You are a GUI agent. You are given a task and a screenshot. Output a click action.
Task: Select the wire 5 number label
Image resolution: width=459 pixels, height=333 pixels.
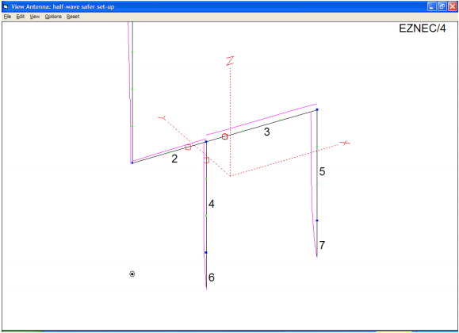(322, 171)
